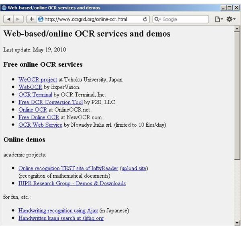Go back with the left arrow button
This screenshot has width=241, height=226.
point(8,19)
